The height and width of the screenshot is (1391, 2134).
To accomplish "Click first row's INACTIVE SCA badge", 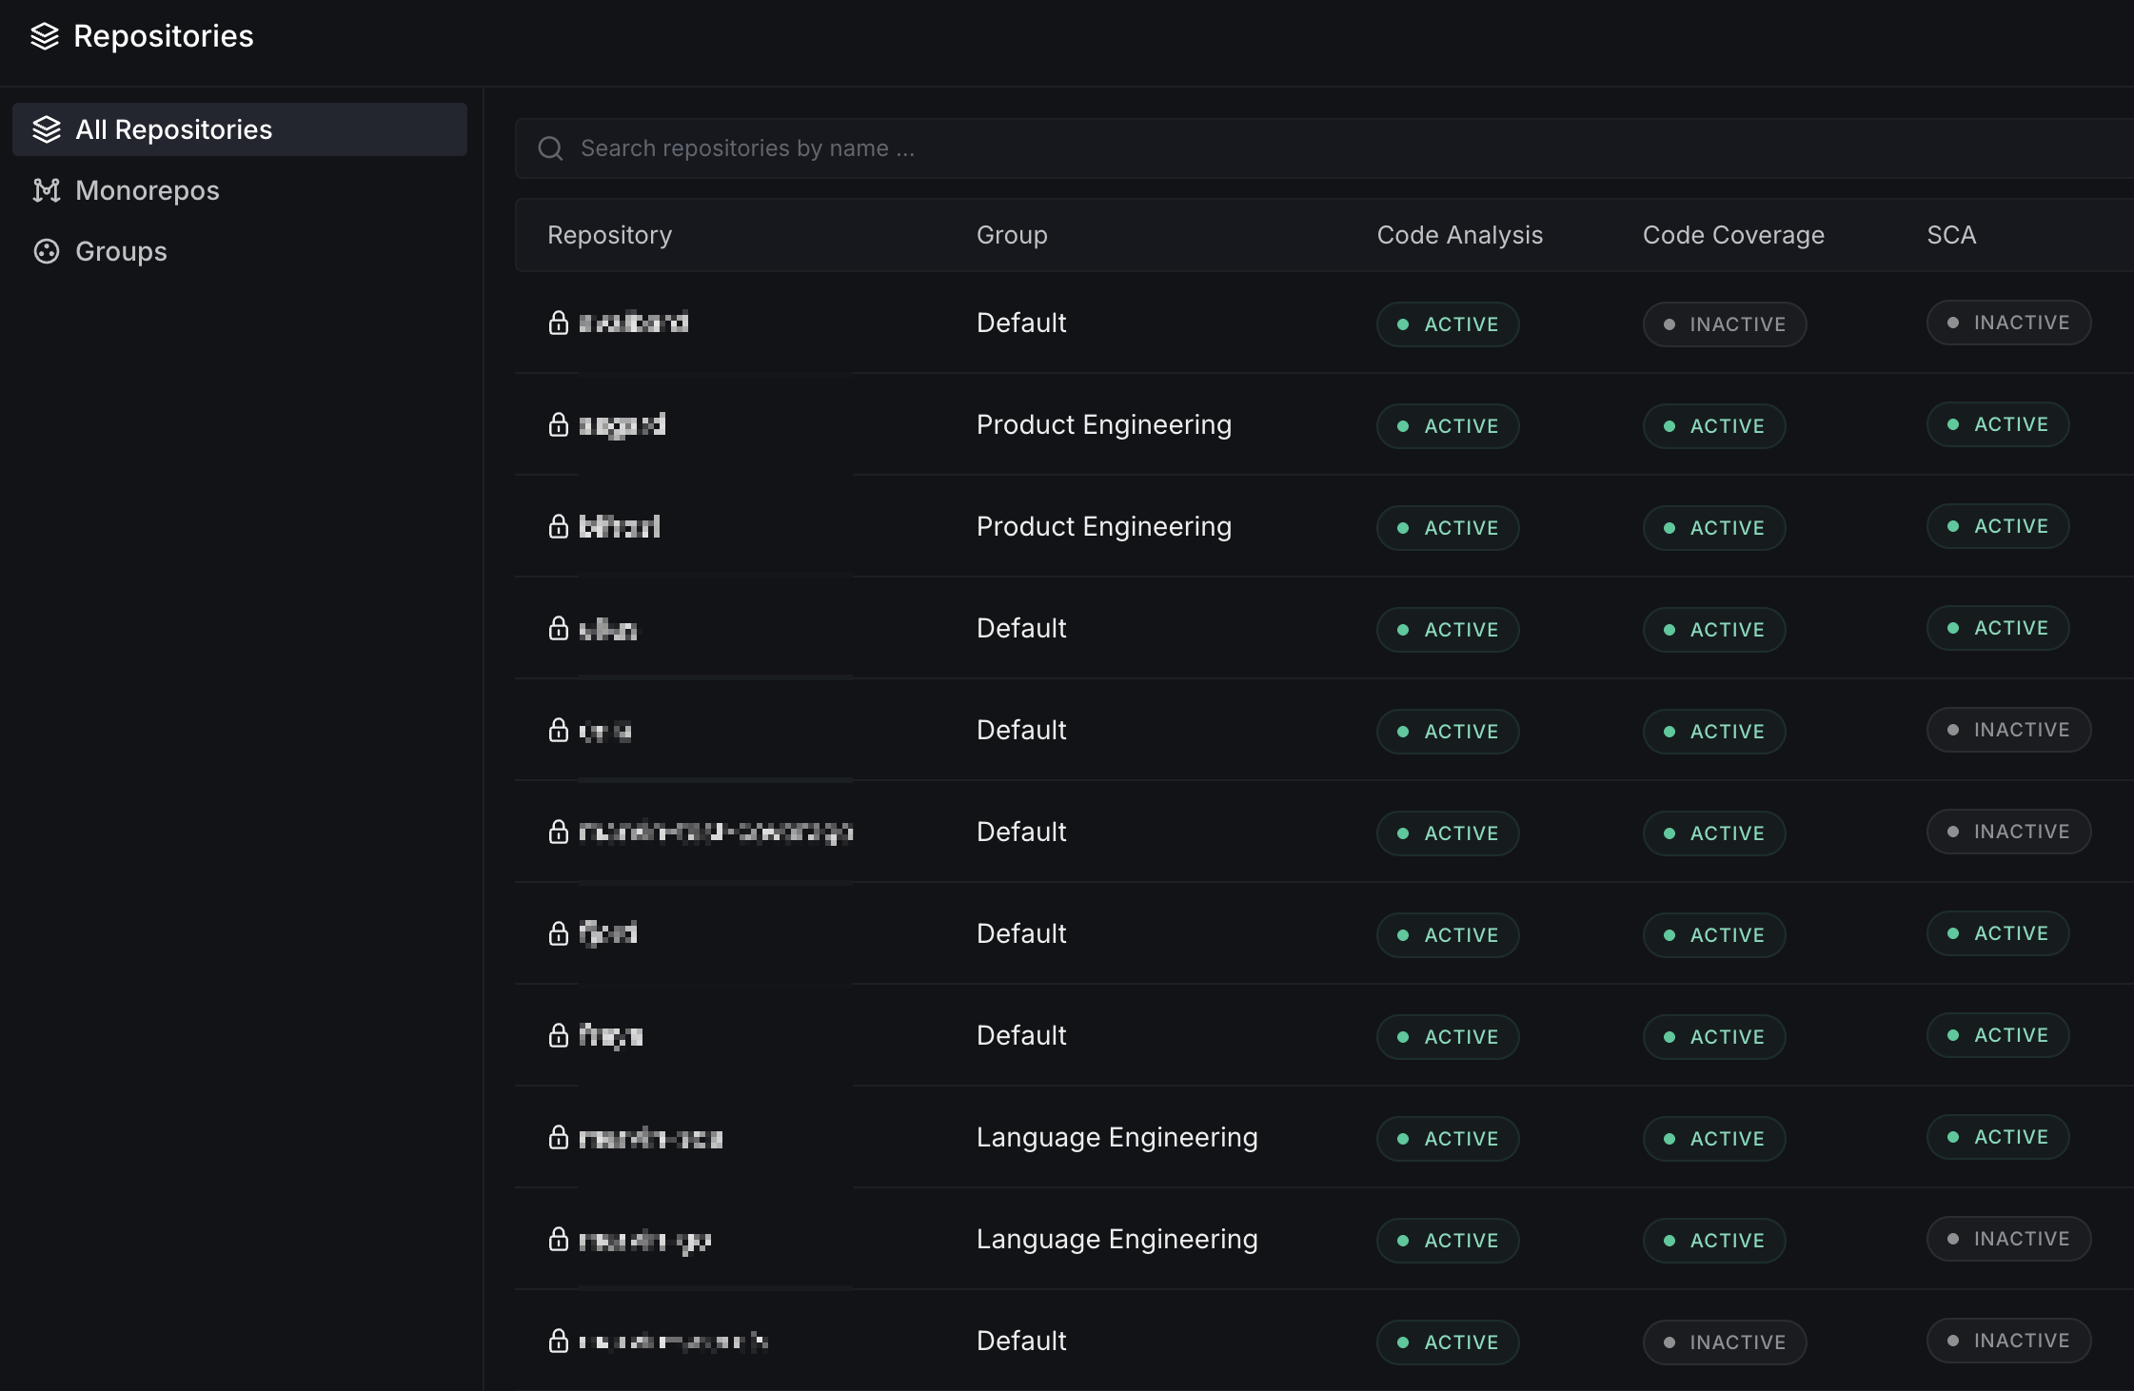I will (x=2008, y=323).
